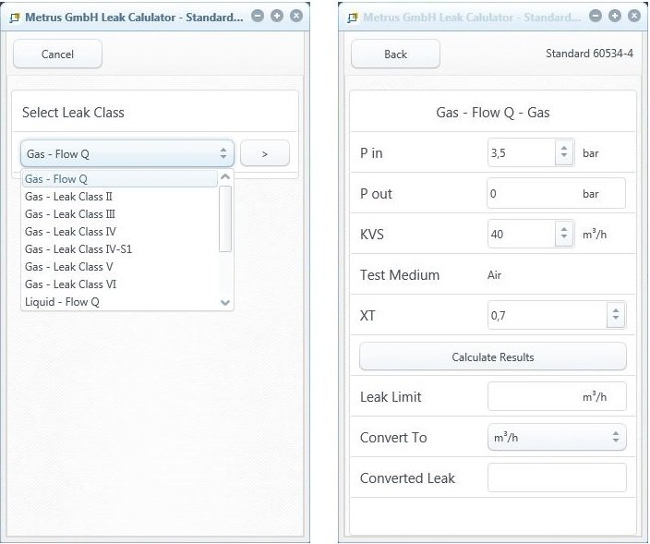Viewport: 650px width, 544px height.
Task: Choose Gas - Leak Class IV-S1 option
Action: coord(78,249)
